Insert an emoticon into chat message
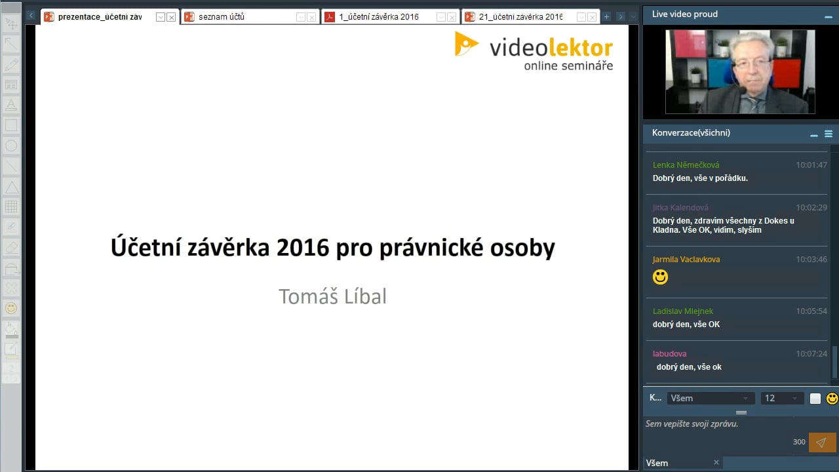Screen dimensions: 839x472 click(x=832, y=398)
